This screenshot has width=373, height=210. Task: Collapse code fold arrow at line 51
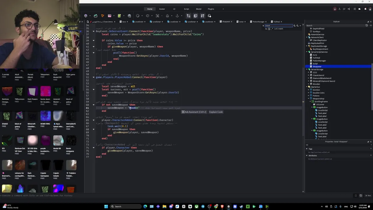tap(94, 77)
